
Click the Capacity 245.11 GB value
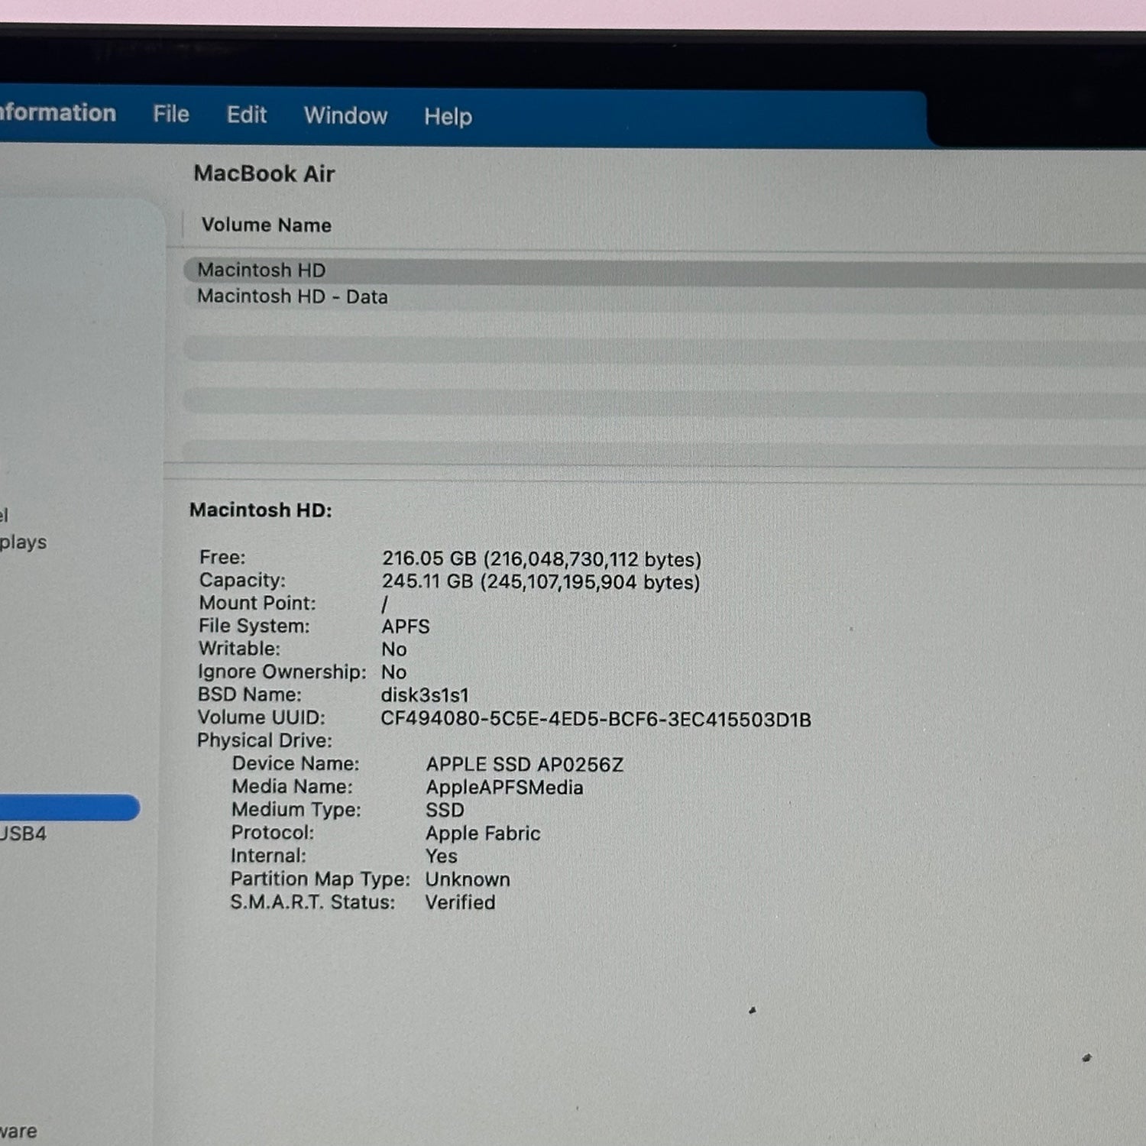coord(540,582)
